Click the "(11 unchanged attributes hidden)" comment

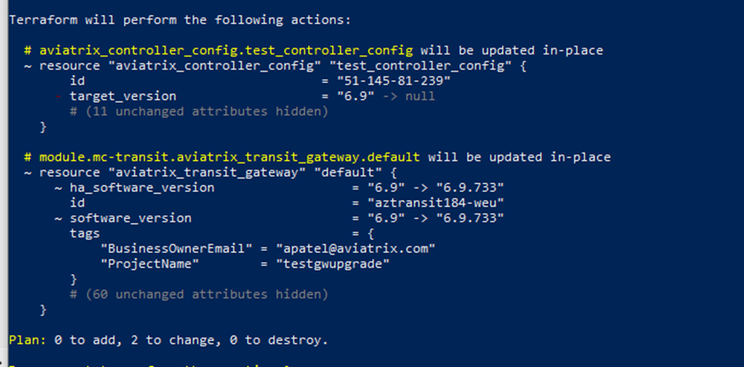tap(199, 112)
